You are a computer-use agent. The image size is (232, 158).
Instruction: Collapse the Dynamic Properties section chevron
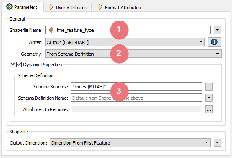point(13,64)
